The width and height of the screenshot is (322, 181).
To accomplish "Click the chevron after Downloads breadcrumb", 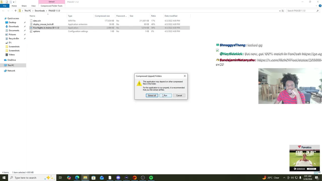I will (47, 11).
